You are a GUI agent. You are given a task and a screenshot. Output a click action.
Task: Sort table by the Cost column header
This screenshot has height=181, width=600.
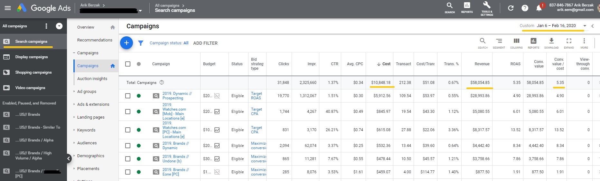384,64
